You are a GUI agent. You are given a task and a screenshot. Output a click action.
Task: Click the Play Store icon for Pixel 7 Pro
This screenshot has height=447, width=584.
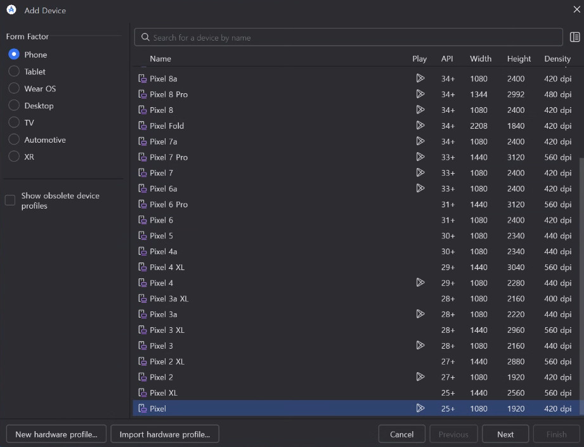coord(420,157)
